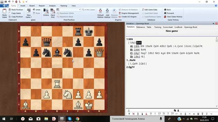Click Forward in Game History group
This screenshot has height=122, width=218.
point(169,13)
